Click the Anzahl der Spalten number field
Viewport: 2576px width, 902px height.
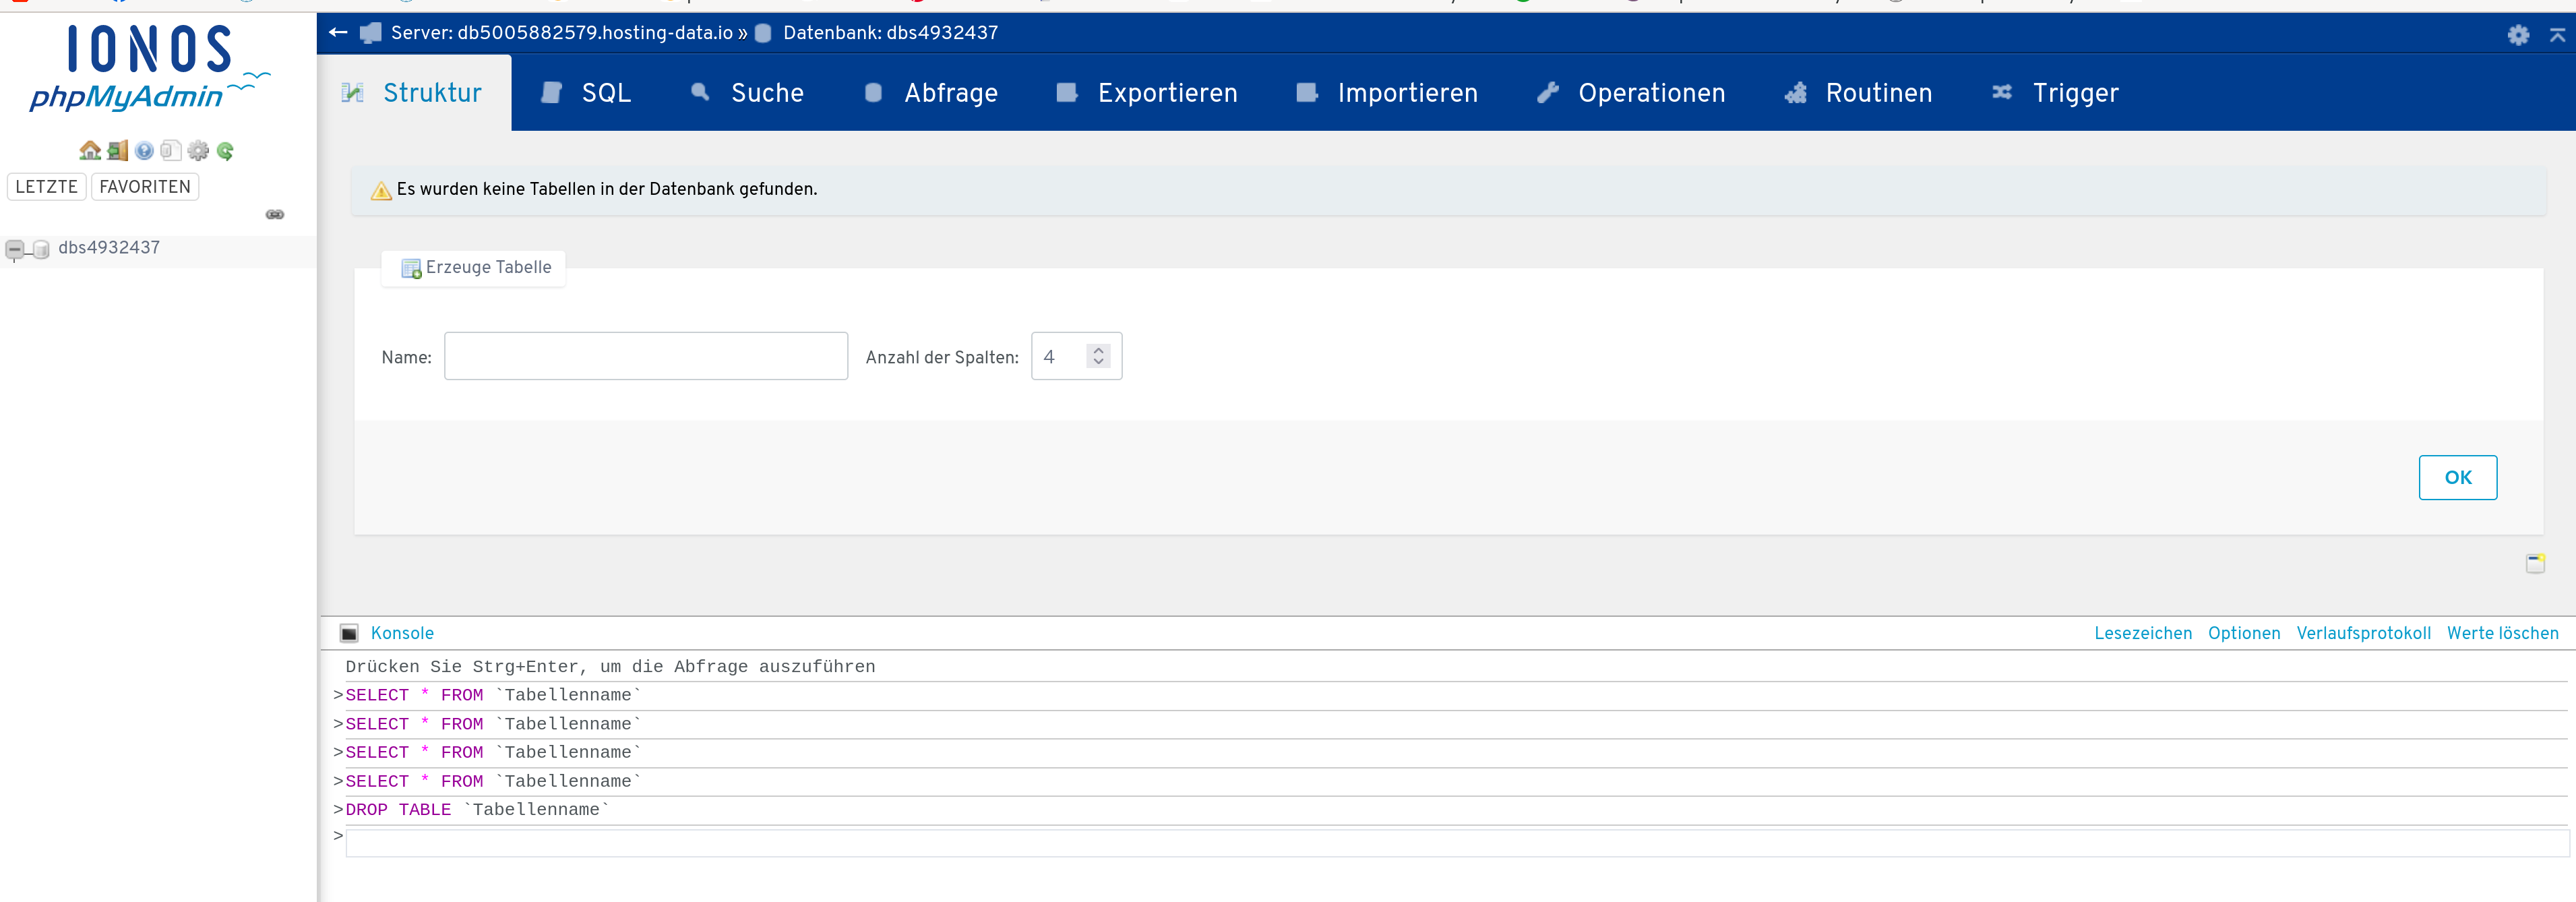1076,356
